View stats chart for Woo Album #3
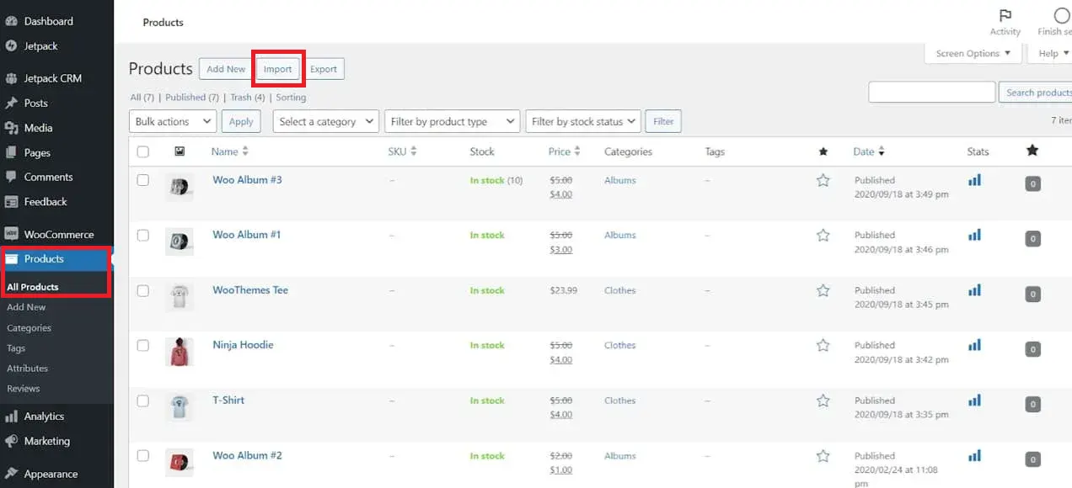Image resolution: width=1072 pixels, height=488 pixels. 974,180
